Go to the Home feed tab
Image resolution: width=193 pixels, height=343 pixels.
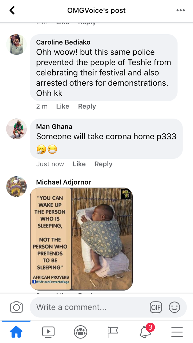pyautogui.click(x=16, y=332)
